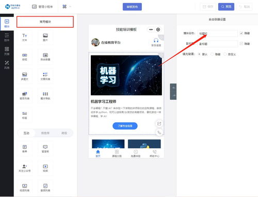Add the 图册列表 album list module

pos(25,96)
